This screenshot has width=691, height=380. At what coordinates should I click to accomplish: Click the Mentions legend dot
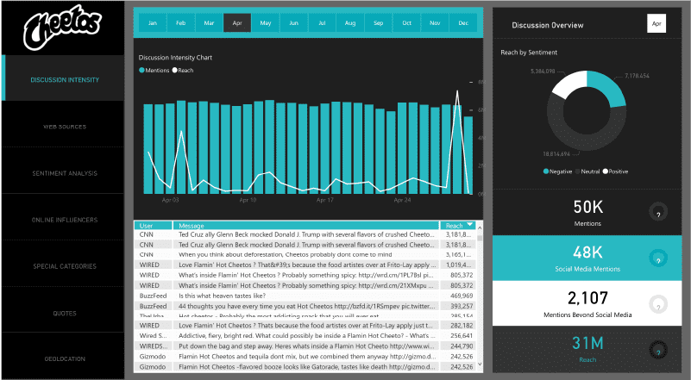[x=141, y=70]
